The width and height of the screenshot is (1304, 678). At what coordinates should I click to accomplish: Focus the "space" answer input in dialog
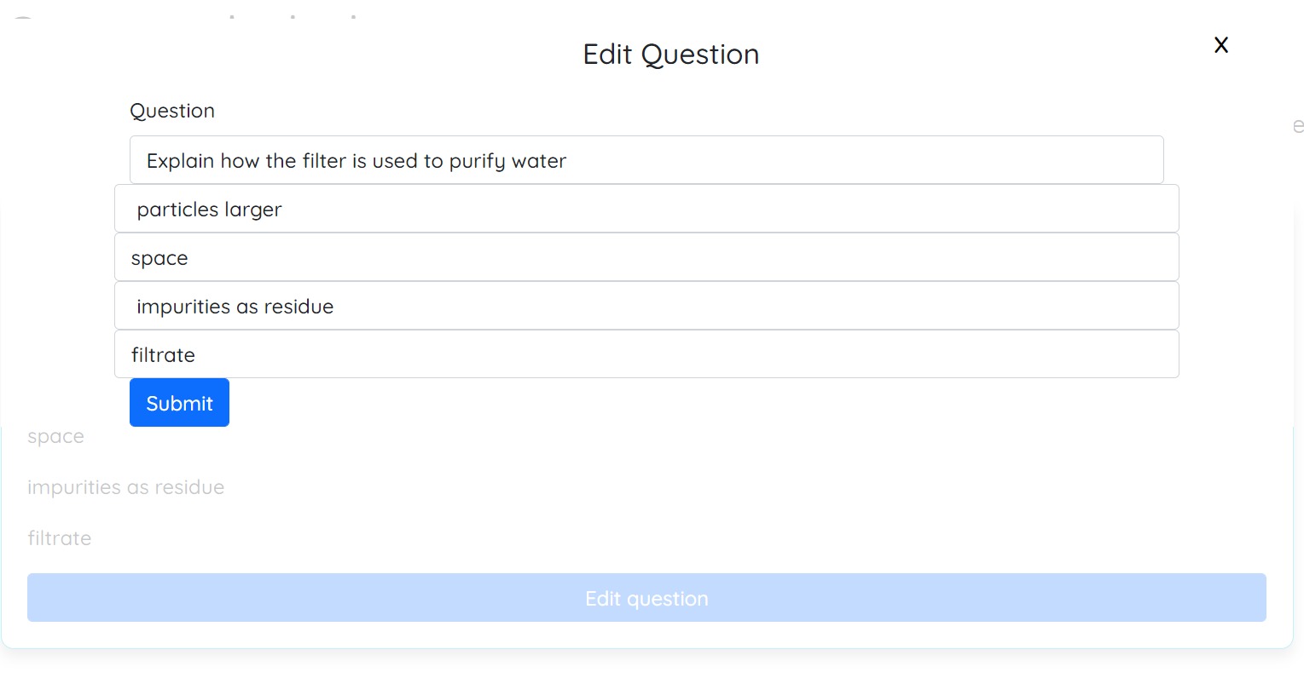click(x=646, y=257)
